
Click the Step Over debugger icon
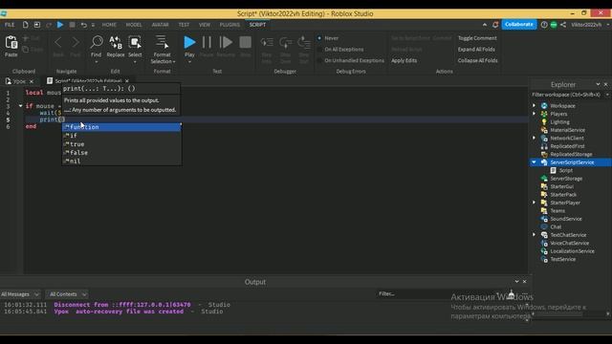pyautogui.click(x=285, y=43)
